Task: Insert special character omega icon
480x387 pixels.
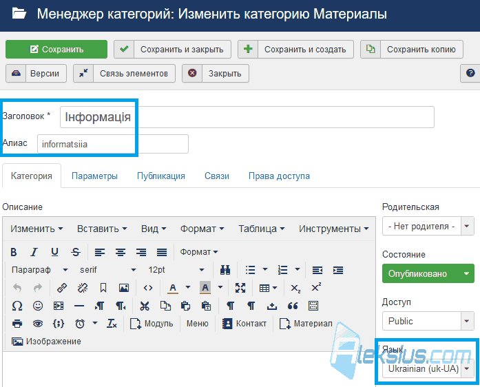Action: coord(17,306)
